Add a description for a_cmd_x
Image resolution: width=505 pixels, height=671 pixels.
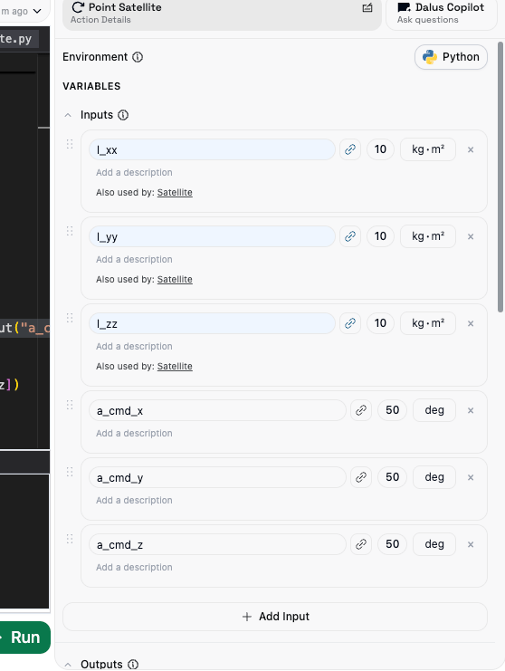click(134, 433)
